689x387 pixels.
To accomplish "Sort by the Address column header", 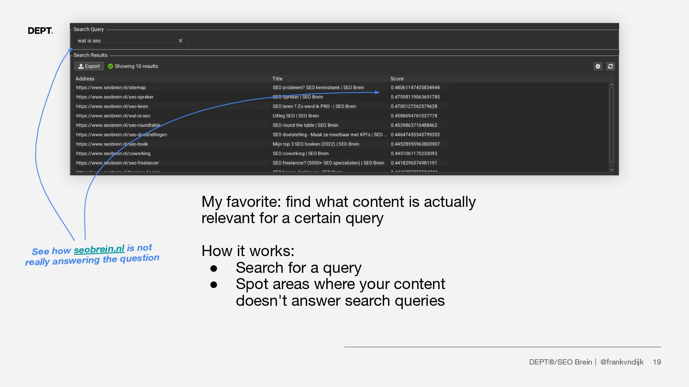I will tap(85, 79).
